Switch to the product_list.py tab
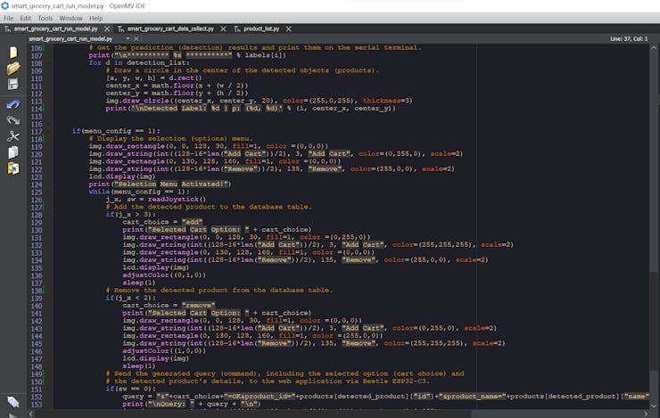660x418 pixels. point(260,29)
